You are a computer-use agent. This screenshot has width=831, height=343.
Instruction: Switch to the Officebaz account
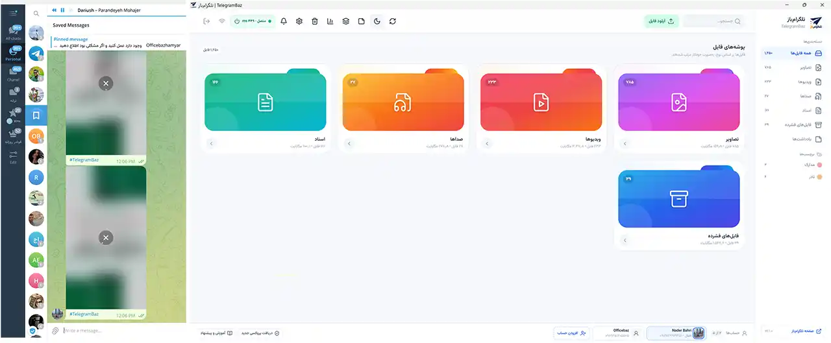coord(618,333)
